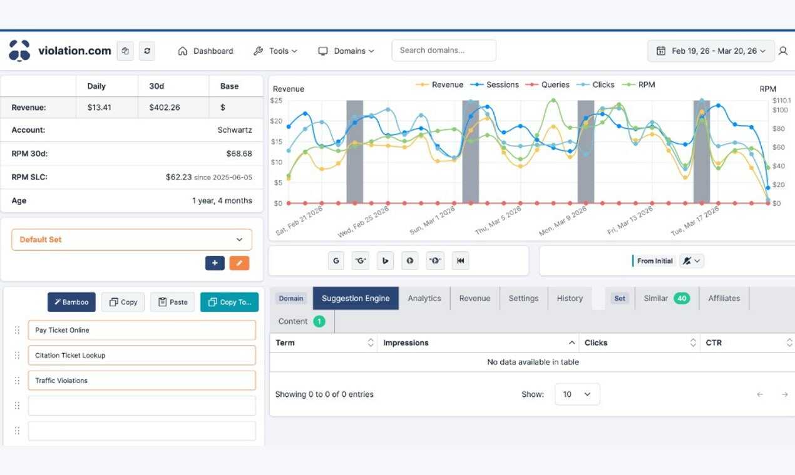Click the Bamboo button
Image resolution: width=795 pixels, height=475 pixels.
tap(72, 302)
